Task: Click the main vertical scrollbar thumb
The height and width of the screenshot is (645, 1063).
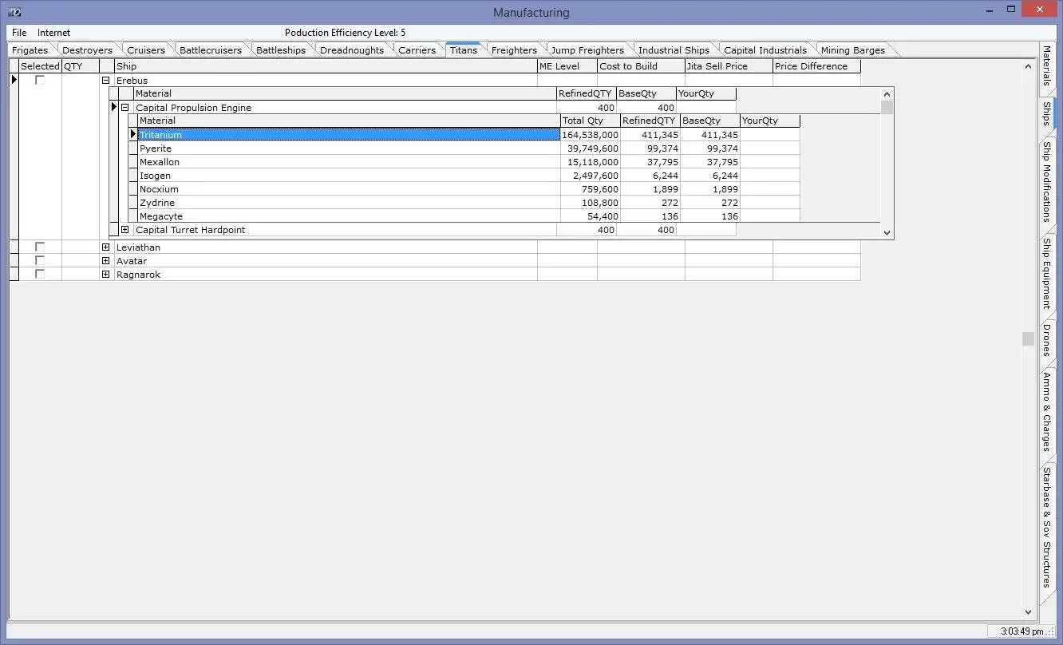Action: click(1029, 338)
